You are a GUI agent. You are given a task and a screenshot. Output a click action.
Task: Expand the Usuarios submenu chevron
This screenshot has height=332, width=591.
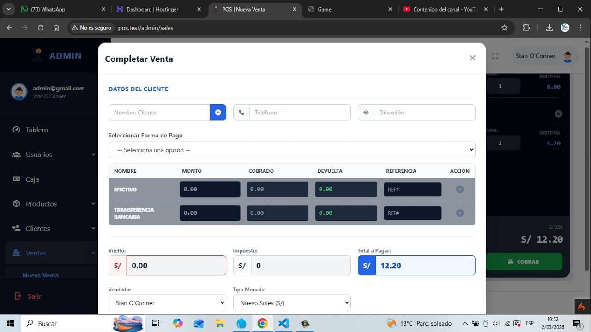pyautogui.click(x=93, y=154)
